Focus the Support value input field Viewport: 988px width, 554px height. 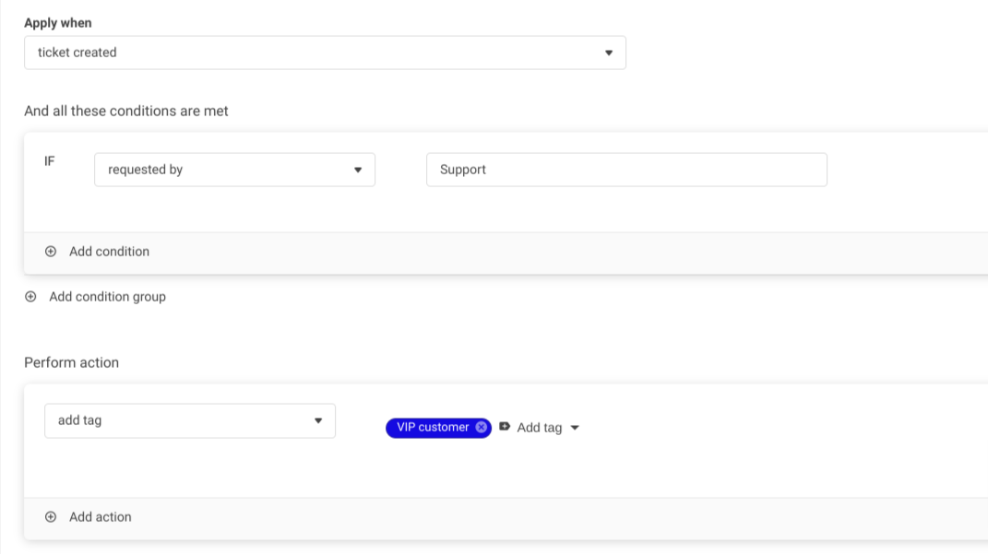pyautogui.click(x=625, y=170)
